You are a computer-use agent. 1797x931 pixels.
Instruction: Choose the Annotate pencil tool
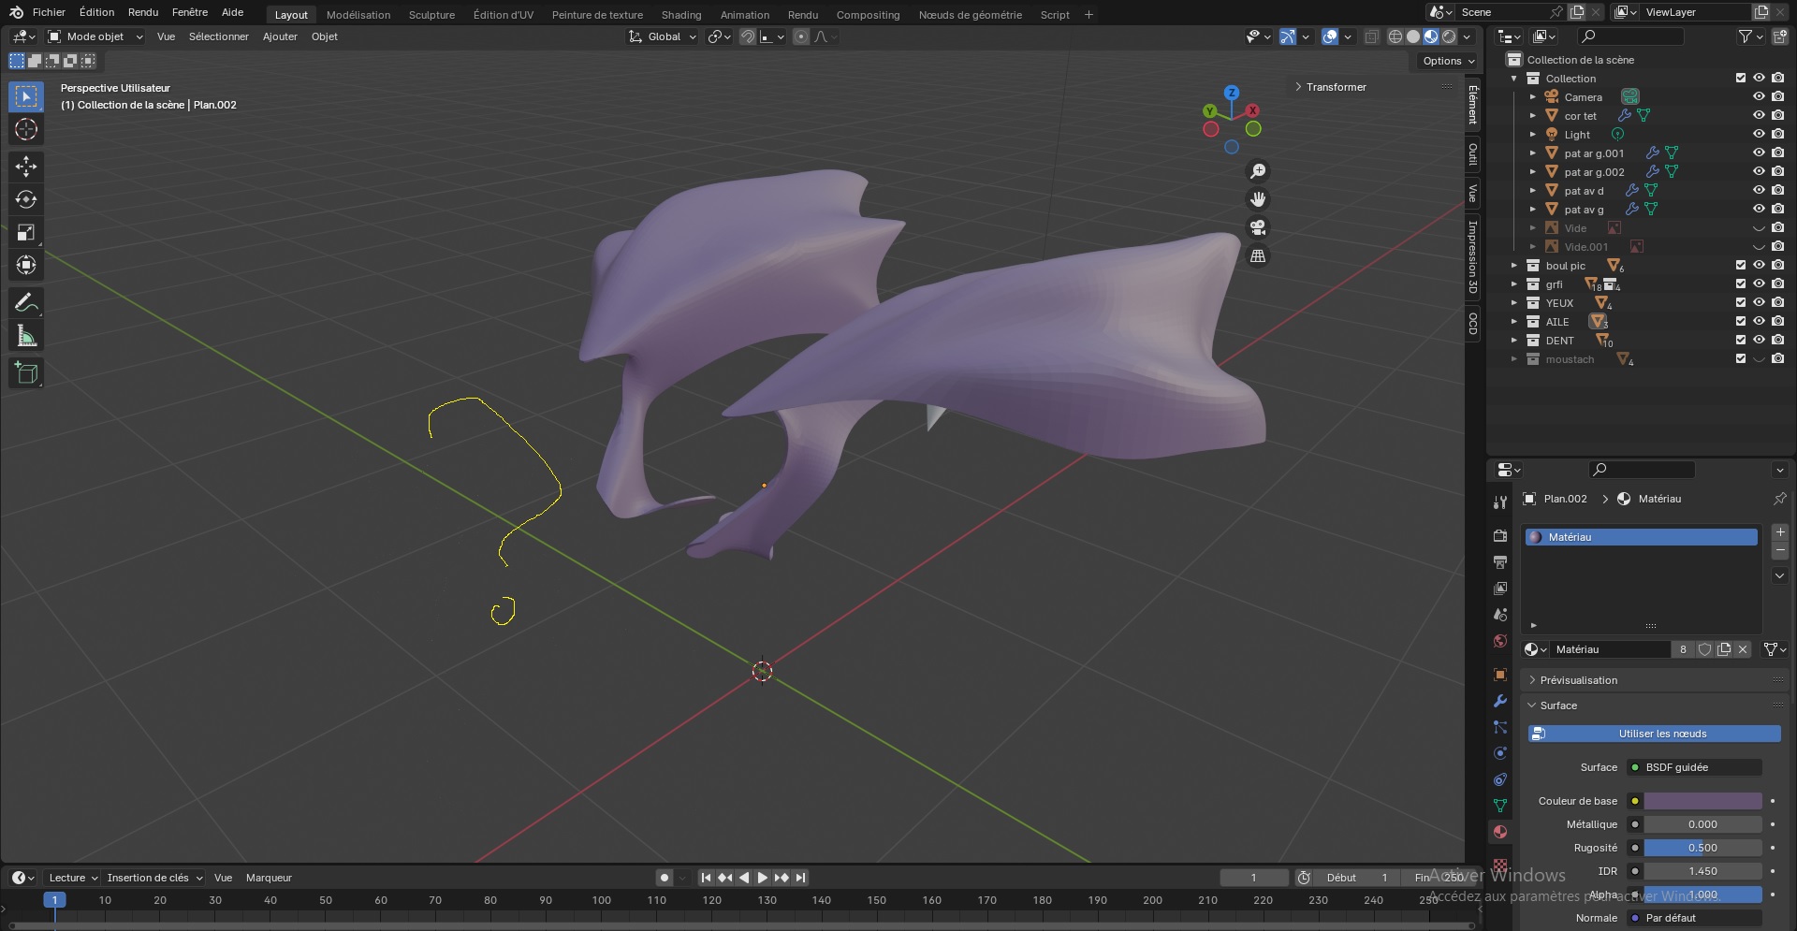(26, 302)
